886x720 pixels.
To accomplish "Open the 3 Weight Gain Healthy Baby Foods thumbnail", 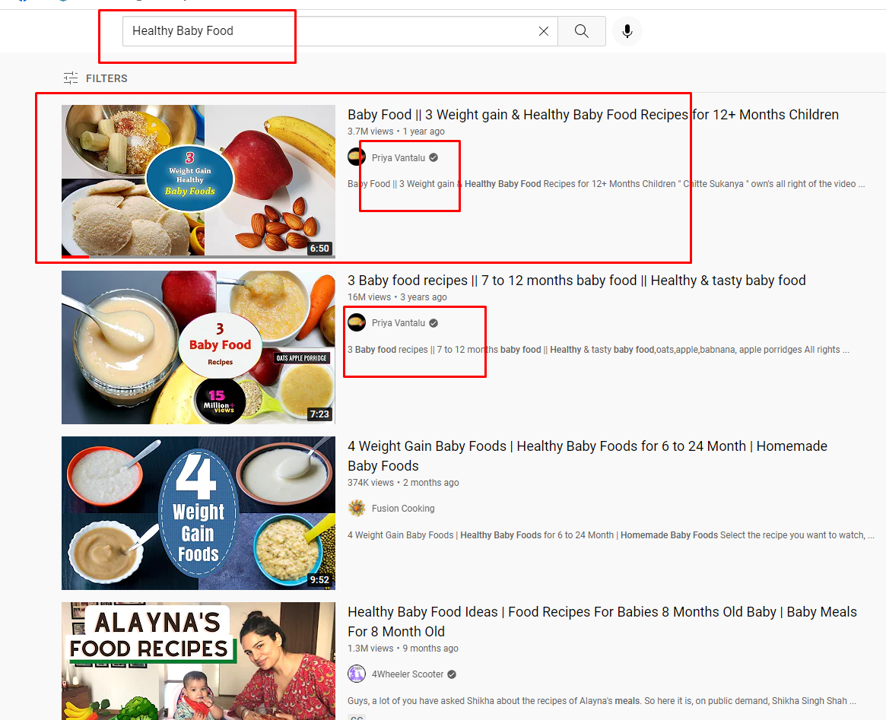I will (x=198, y=181).
